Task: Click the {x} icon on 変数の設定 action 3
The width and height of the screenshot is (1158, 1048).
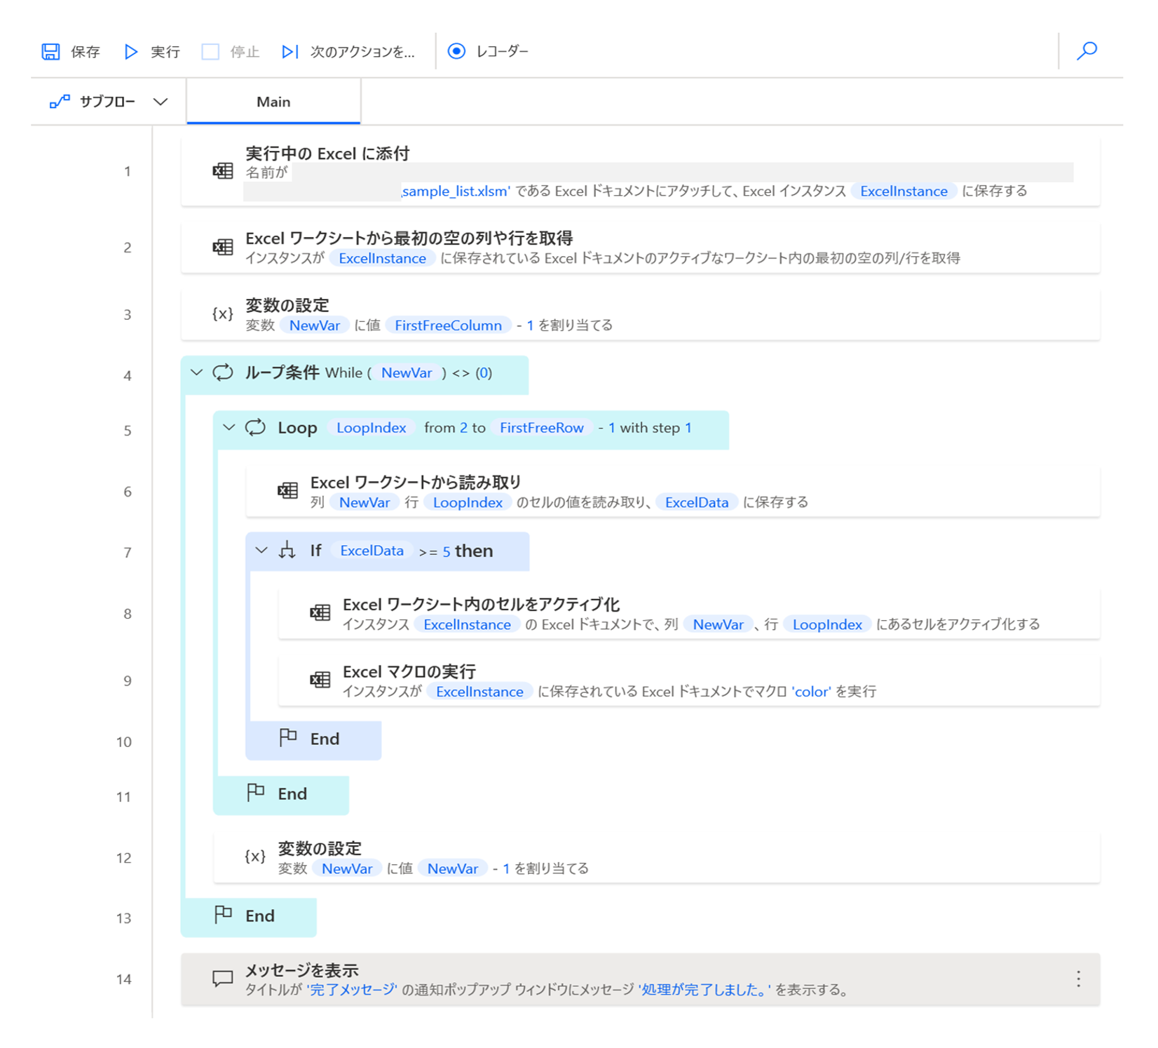Action: 222,314
